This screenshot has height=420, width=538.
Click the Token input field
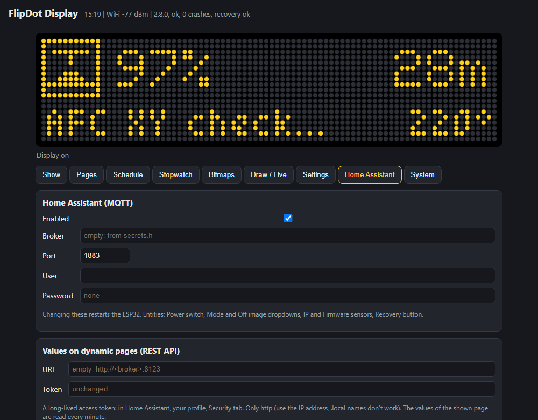[282, 389]
